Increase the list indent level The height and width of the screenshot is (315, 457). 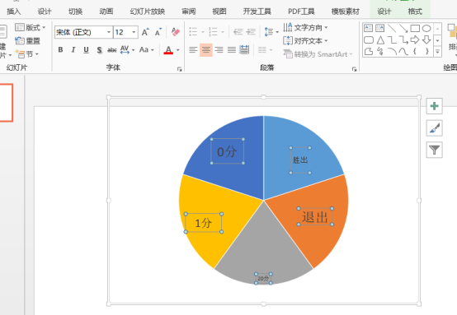pyautogui.click(x=251, y=32)
